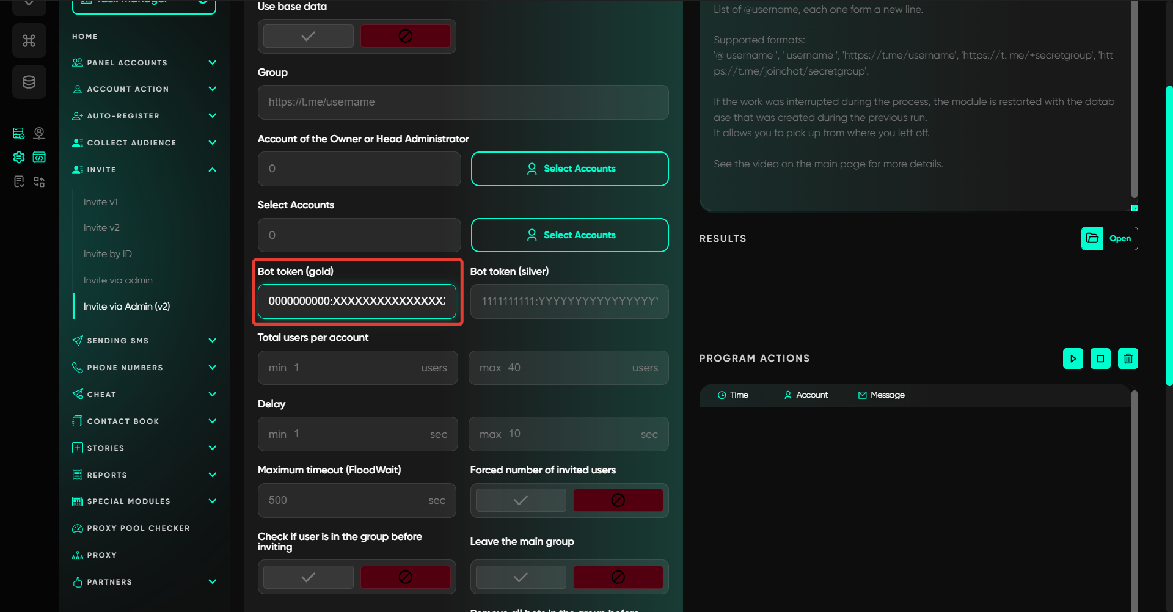Viewport: 1173px width, 612px height.
Task: Enable Leave the main group option
Action: coord(521,577)
